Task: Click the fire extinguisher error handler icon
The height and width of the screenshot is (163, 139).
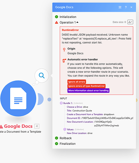Action: pos(64,61)
